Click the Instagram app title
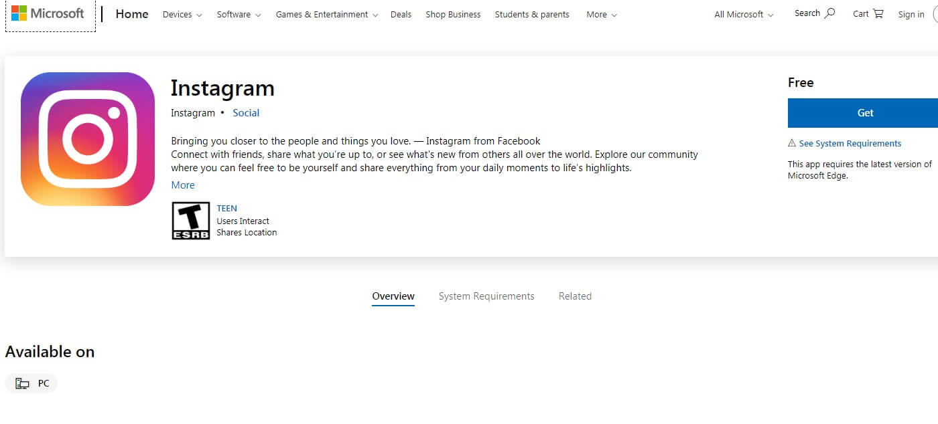Viewport: 938px width, 424px height. tap(222, 88)
